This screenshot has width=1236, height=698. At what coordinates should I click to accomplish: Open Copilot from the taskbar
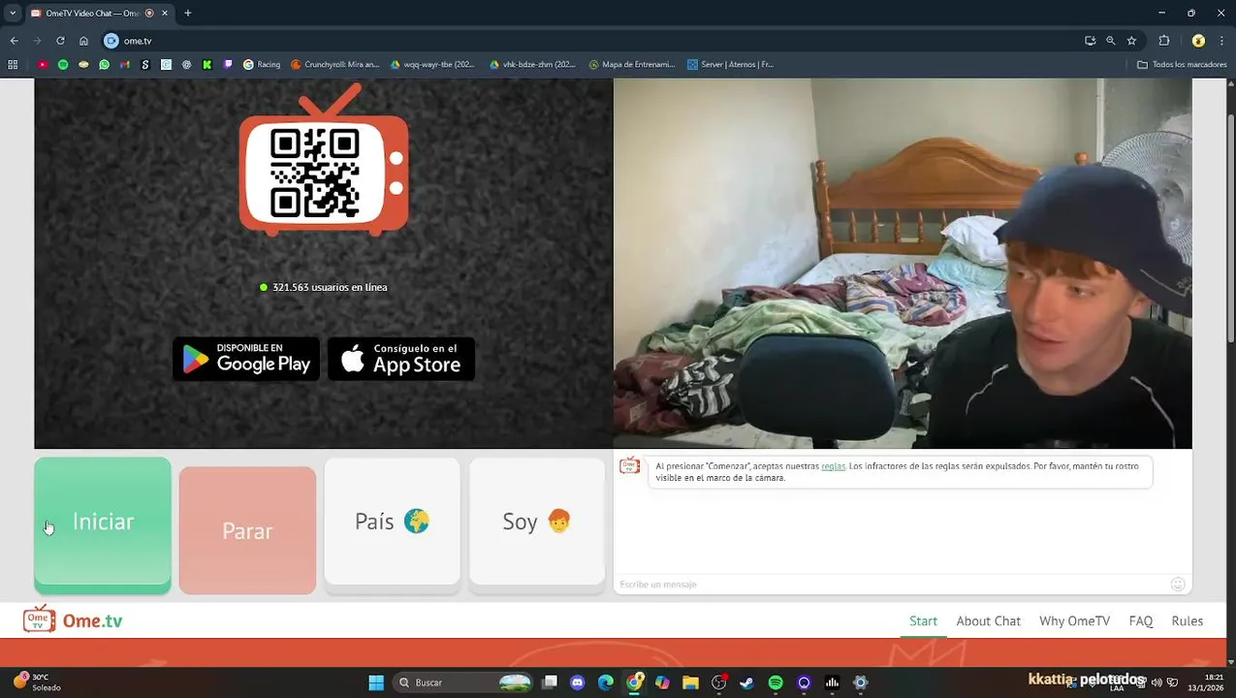662,682
